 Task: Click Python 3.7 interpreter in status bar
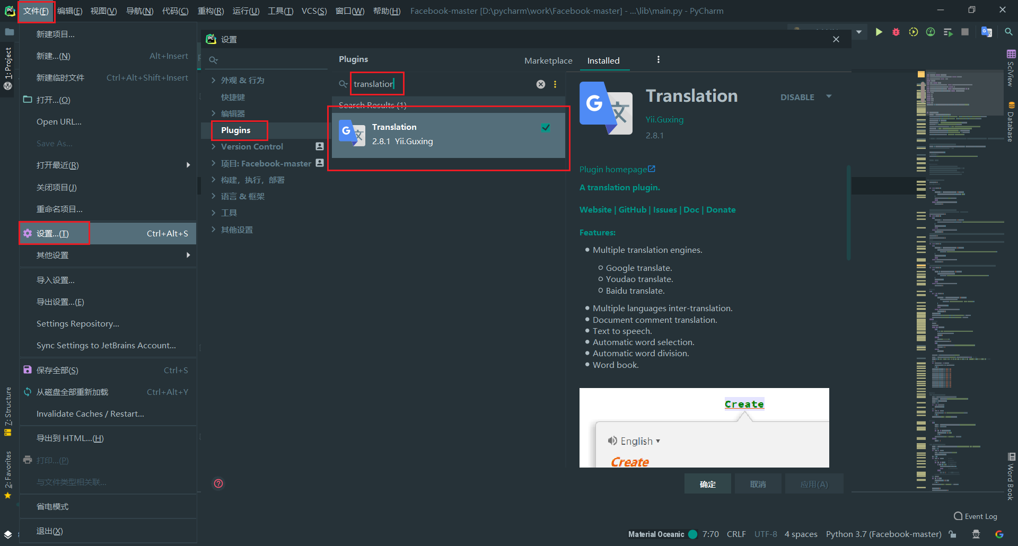click(883, 534)
